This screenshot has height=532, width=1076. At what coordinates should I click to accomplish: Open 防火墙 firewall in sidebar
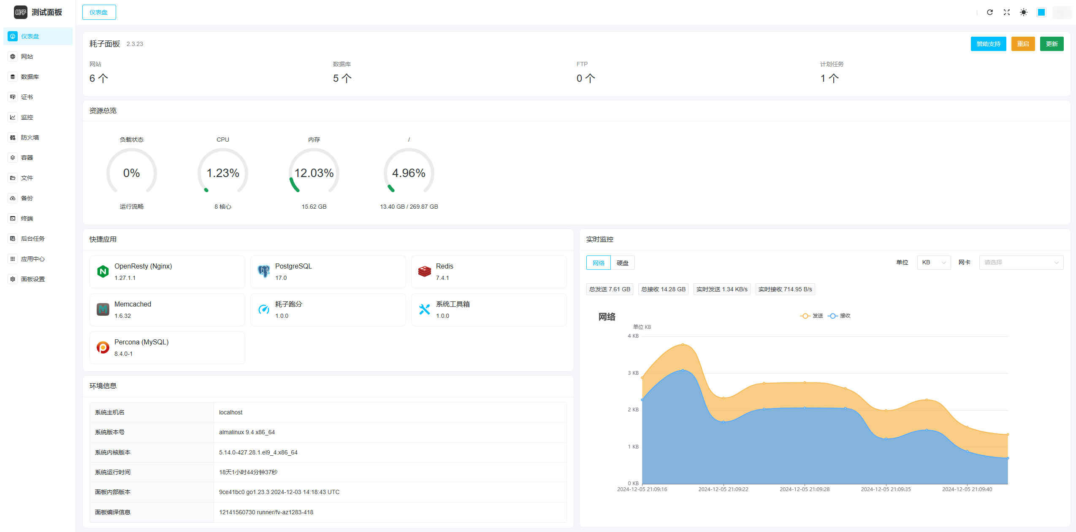click(30, 137)
